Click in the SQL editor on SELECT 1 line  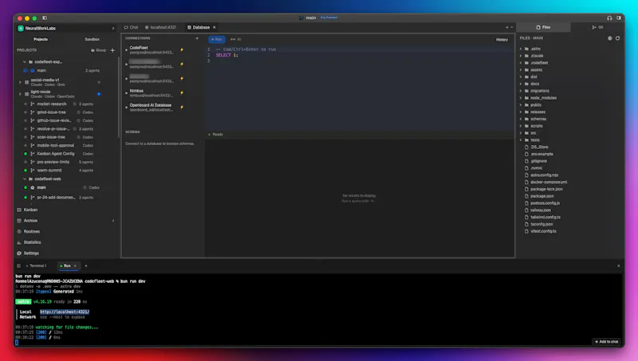point(227,55)
